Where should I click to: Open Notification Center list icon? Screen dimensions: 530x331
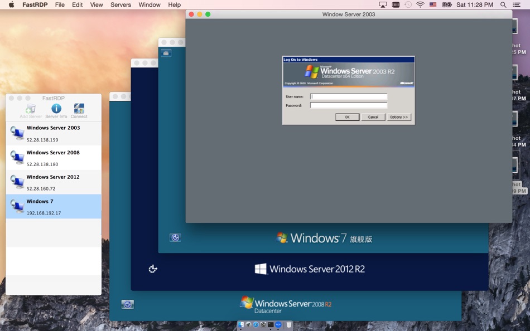point(517,4)
